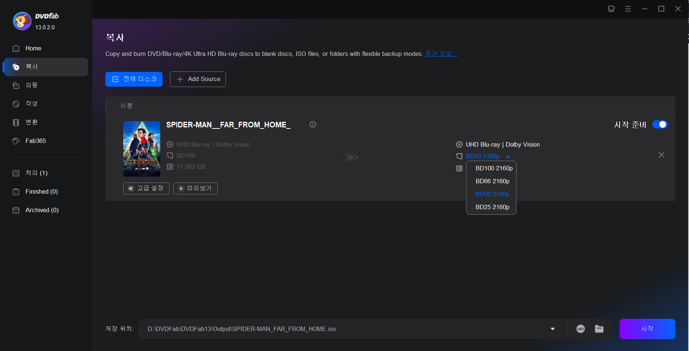Open the hamburger main menu
This screenshot has width=689, height=351.
click(628, 9)
